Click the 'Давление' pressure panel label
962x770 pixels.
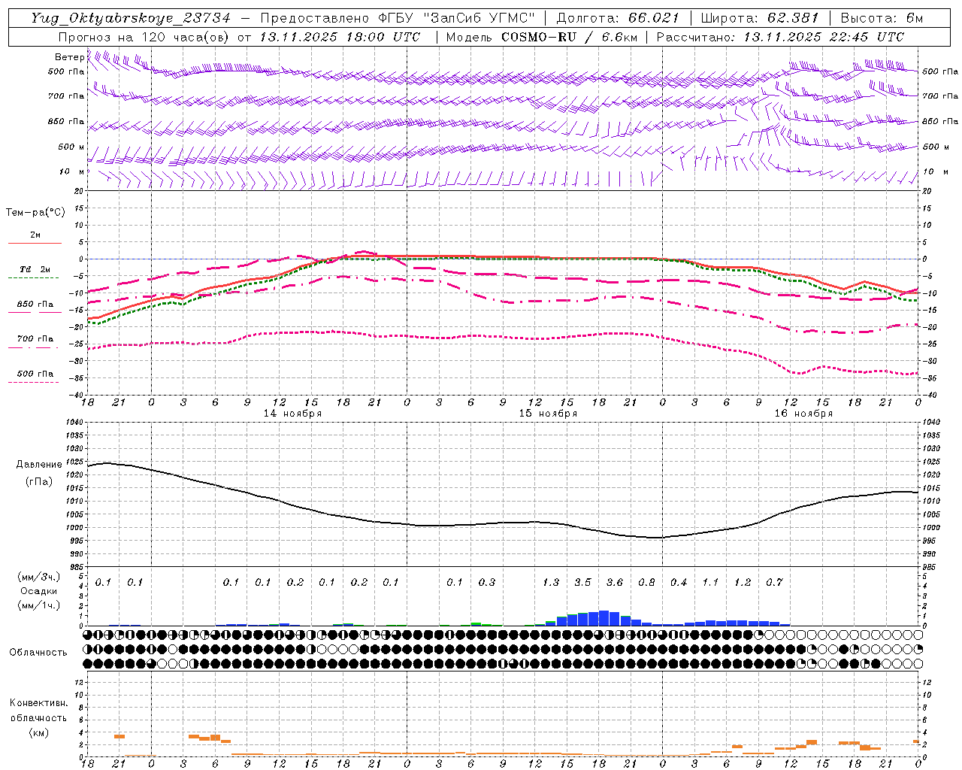(x=39, y=465)
